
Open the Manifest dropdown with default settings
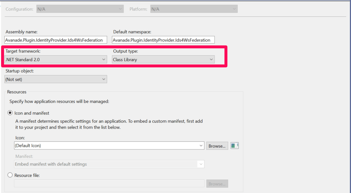point(109,164)
